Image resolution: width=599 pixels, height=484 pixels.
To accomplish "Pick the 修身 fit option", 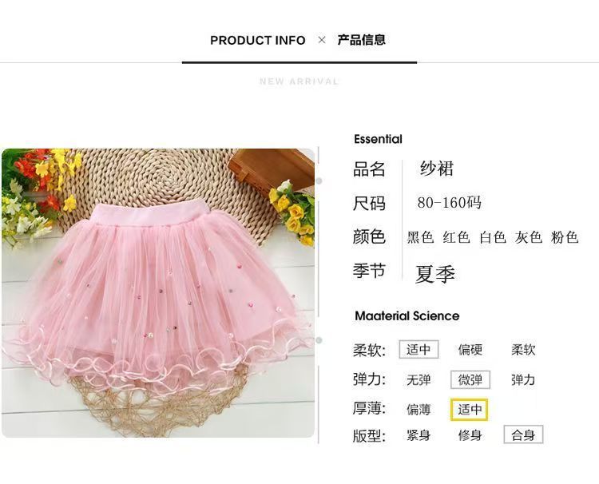I will click(x=470, y=435).
